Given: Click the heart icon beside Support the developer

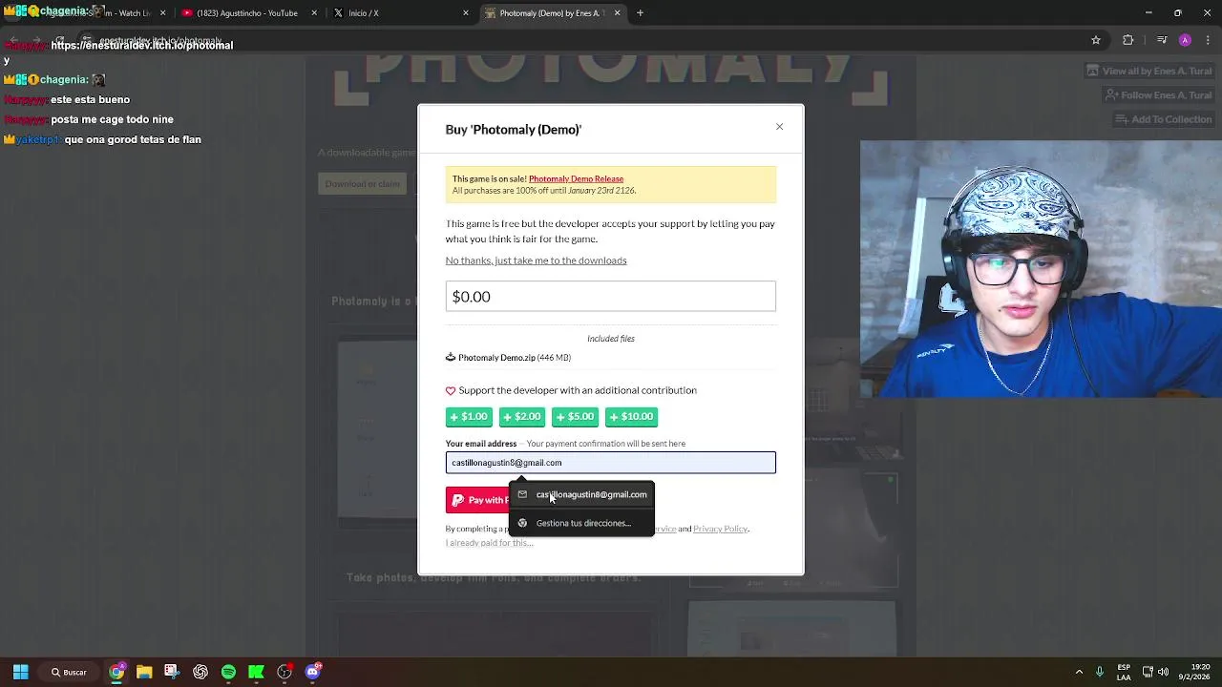Looking at the screenshot, I should point(451,390).
